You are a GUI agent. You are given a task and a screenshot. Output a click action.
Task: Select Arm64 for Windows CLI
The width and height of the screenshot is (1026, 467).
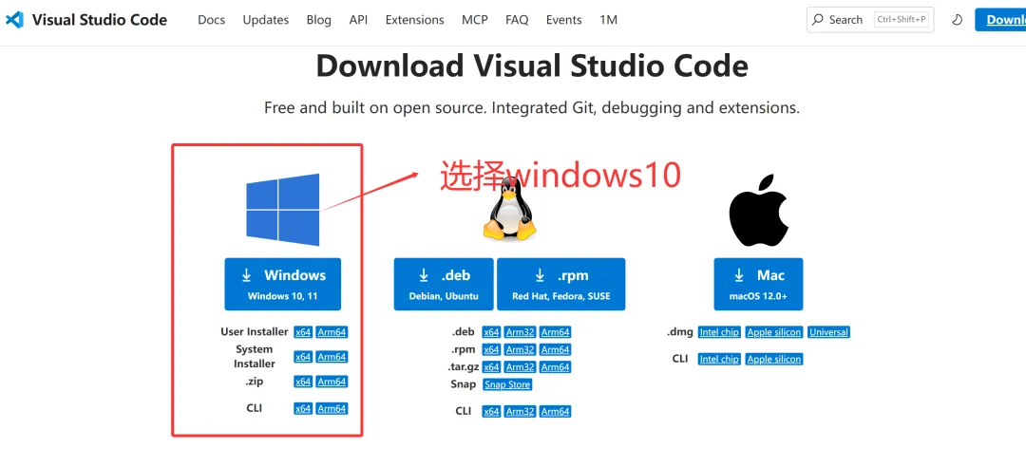(x=332, y=409)
